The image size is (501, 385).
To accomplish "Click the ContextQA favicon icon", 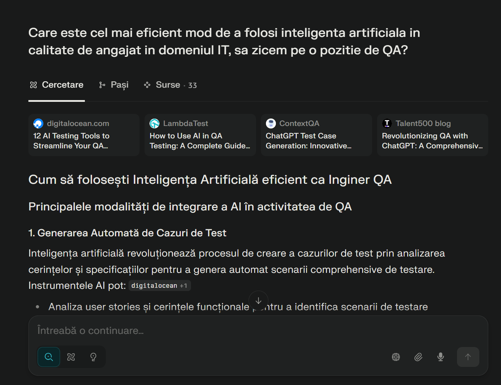I will [x=271, y=123].
